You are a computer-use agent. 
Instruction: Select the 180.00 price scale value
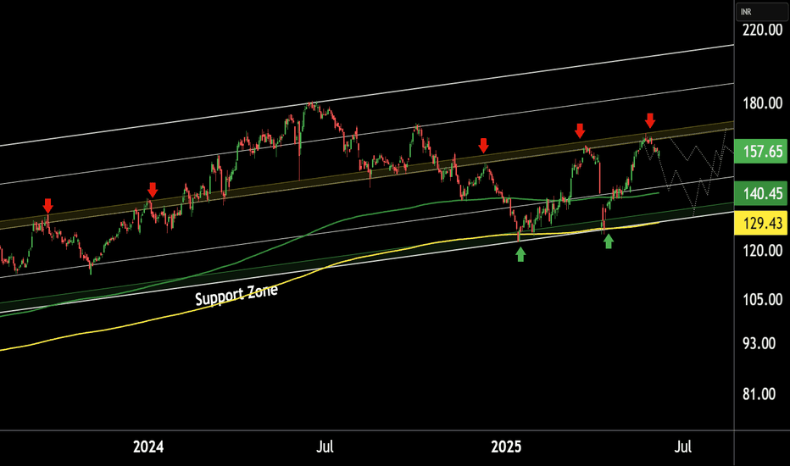tap(762, 103)
